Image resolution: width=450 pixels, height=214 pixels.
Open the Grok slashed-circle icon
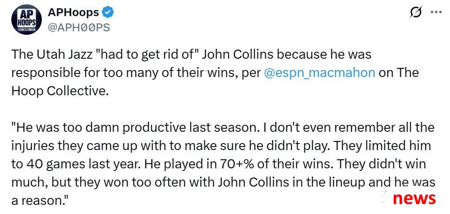[416, 12]
